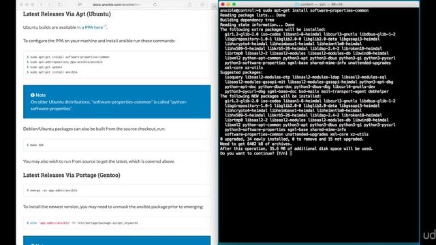
Task: Click terminal line 'Need to get 6402 kB of archives.'
Action: coord(256,144)
